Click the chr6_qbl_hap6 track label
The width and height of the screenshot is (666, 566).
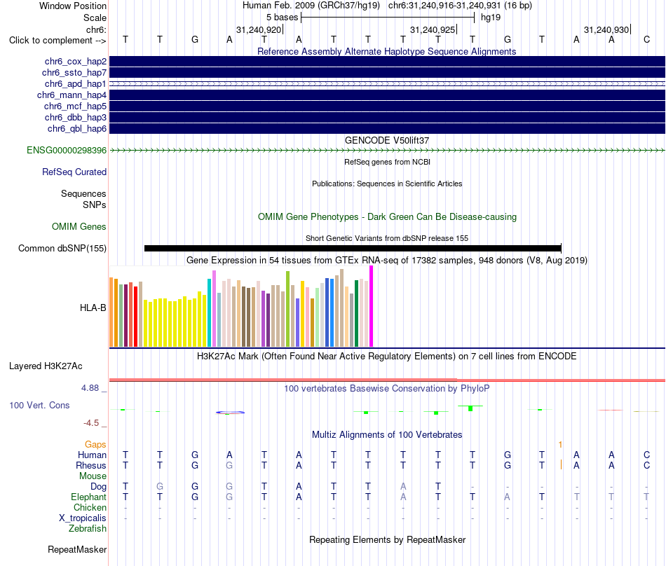77,129
